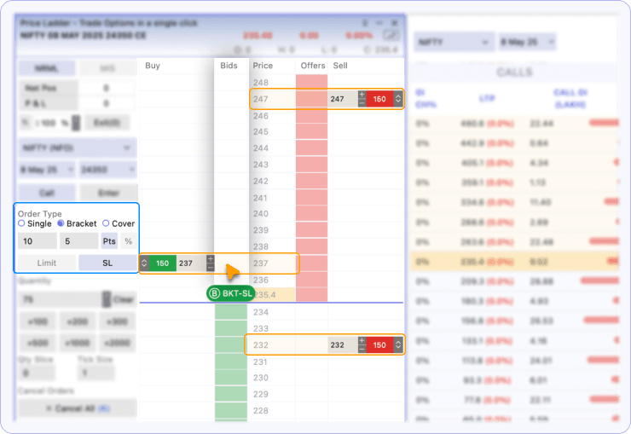
Task: Open Price Ladder 8 May 25 expiry dropdown
Action: [x=48, y=170]
